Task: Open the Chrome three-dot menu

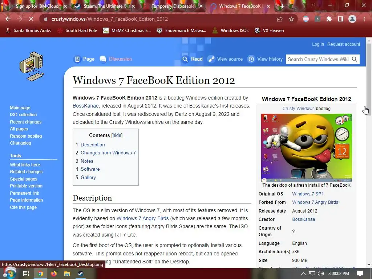Action: (x=364, y=19)
